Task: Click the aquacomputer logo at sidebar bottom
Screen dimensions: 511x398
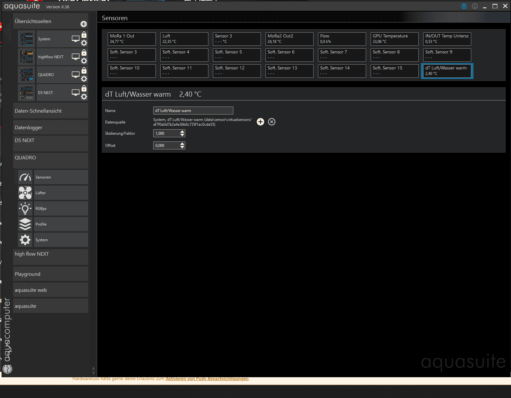Action: [7, 369]
